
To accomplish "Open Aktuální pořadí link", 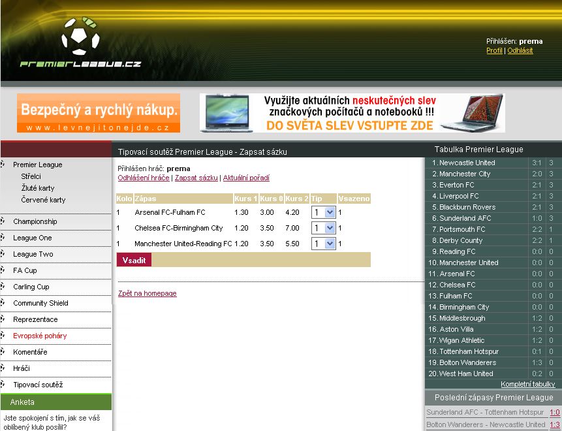I will (x=246, y=178).
